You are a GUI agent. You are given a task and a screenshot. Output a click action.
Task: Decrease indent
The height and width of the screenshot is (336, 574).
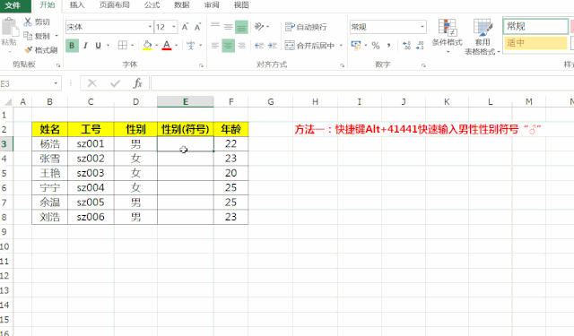pyautogui.click(x=259, y=46)
